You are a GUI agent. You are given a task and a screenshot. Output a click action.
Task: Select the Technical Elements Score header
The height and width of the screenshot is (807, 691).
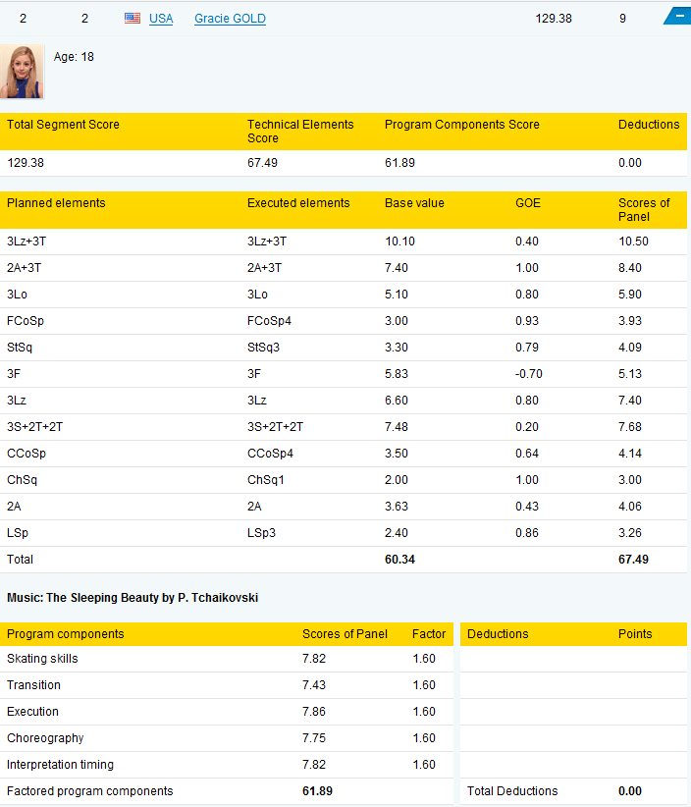300,132
